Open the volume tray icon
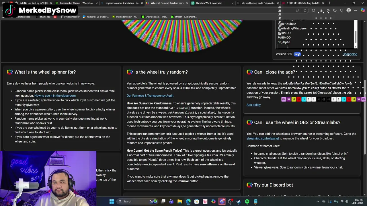Viewport: 367px width, 206px height. pos(347,201)
